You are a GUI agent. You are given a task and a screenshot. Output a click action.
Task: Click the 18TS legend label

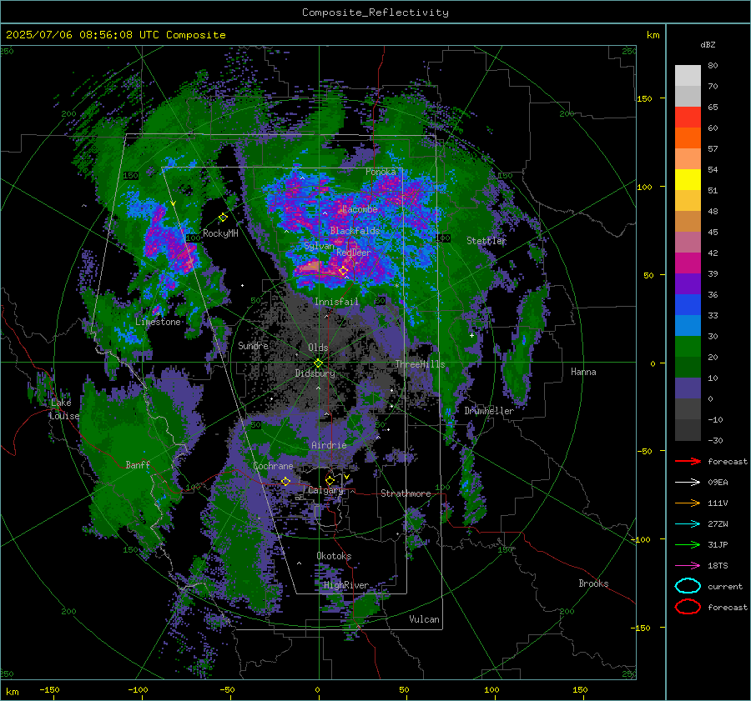click(x=718, y=566)
